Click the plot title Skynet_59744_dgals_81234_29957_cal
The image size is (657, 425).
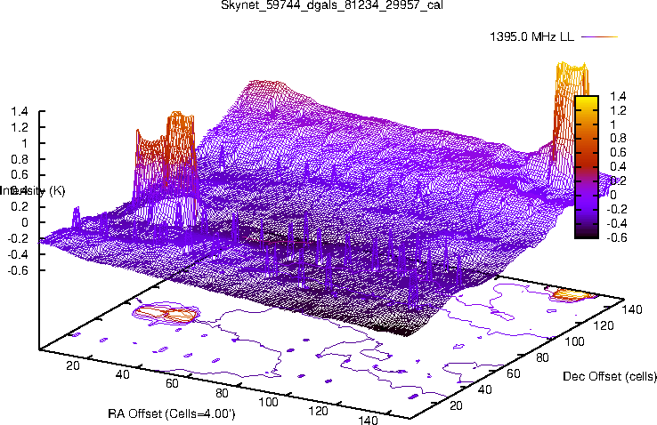(331, 5)
